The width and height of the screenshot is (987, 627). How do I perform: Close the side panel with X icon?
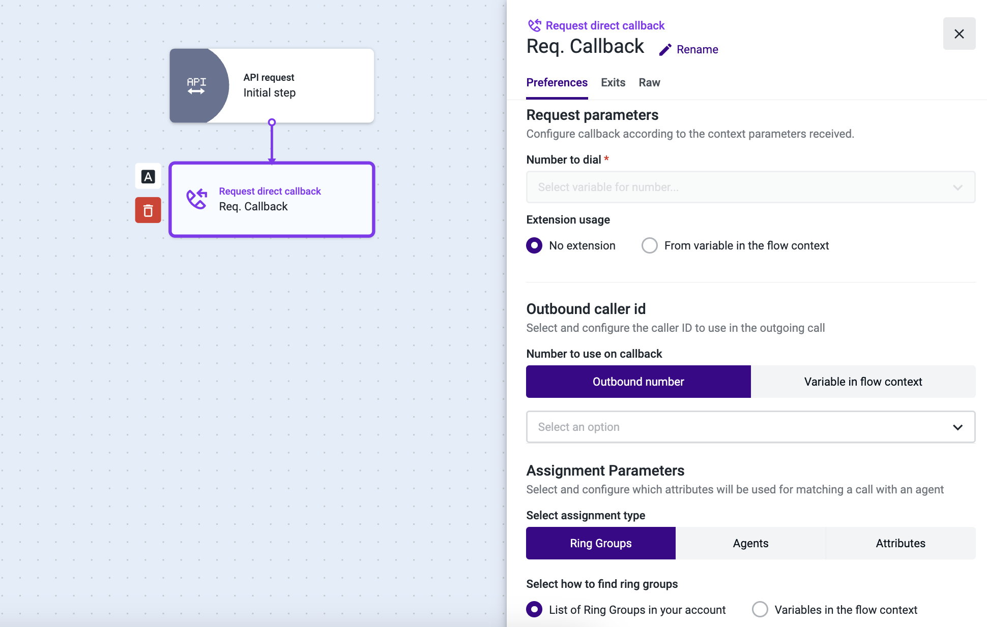[x=959, y=34]
